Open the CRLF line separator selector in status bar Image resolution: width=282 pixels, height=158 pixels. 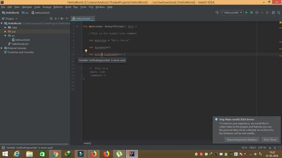(252, 148)
